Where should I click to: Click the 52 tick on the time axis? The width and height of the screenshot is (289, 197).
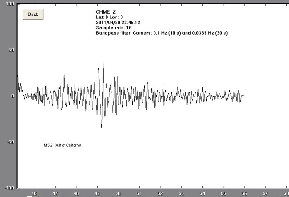tap(160, 193)
